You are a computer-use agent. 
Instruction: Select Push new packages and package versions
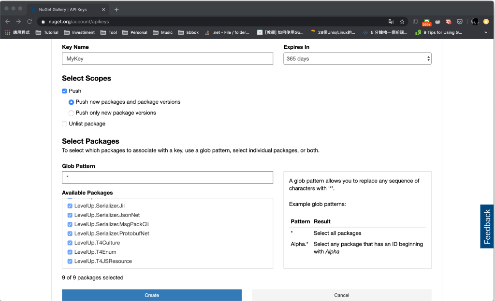click(72, 102)
